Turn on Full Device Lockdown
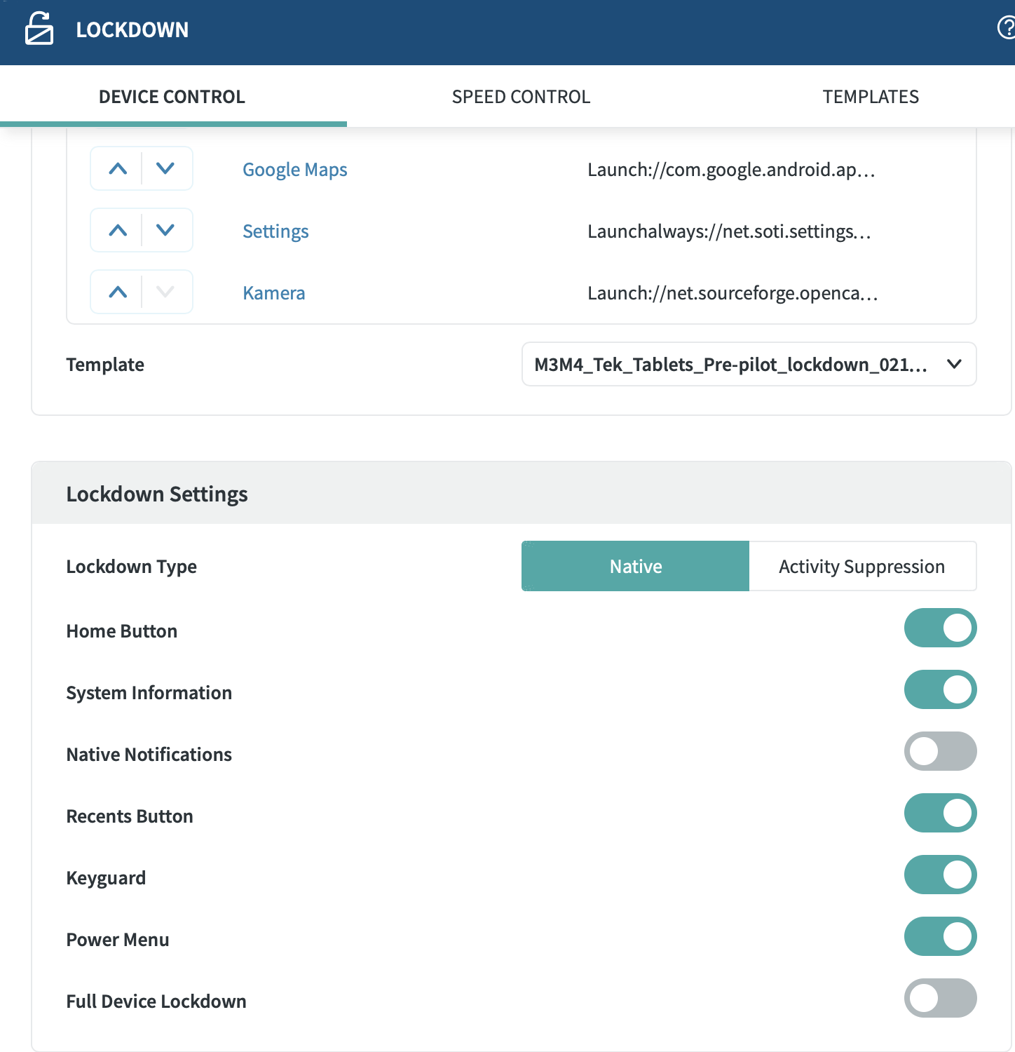 click(x=940, y=998)
